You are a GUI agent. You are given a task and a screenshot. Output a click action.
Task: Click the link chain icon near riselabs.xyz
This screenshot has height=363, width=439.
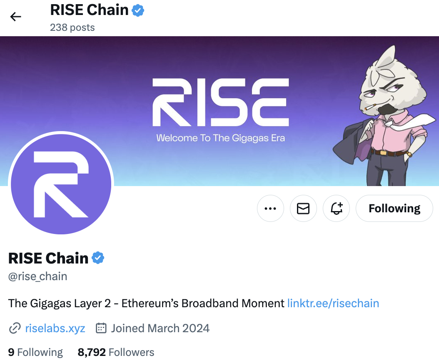coord(15,328)
